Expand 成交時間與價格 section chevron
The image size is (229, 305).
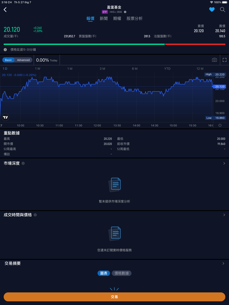[224, 215]
